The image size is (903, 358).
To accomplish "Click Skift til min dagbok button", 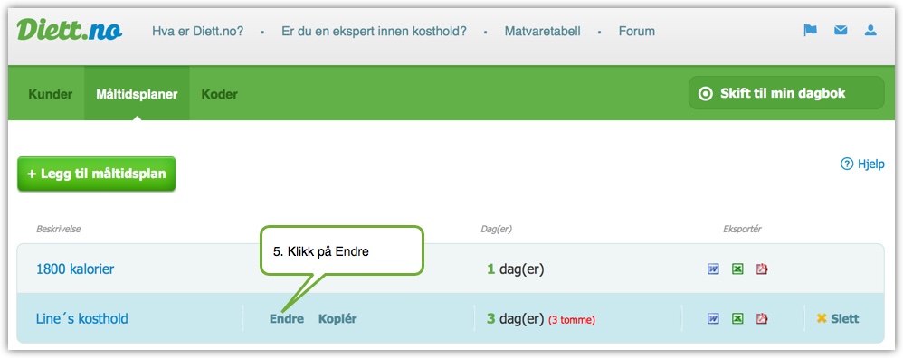I will point(786,93).
